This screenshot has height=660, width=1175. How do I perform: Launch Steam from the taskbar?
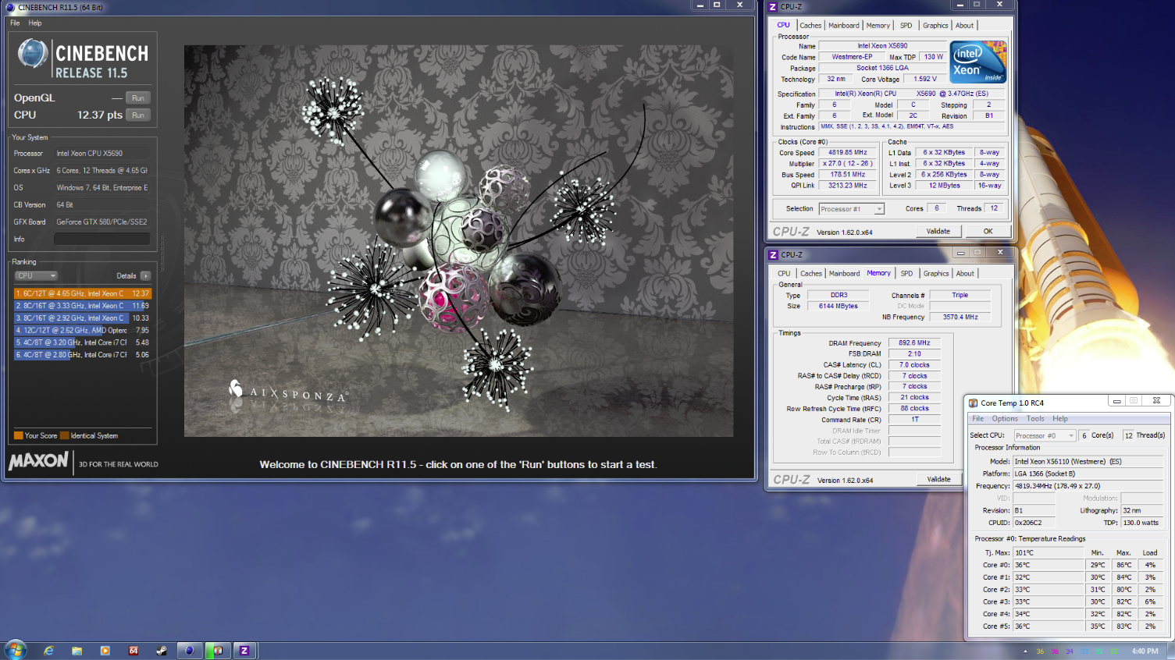[x=162, y=650]
